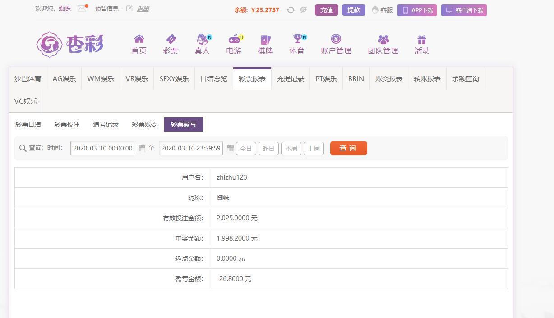
Task: Switch to 账变报表 tab
Action: (x=389, y=78)
